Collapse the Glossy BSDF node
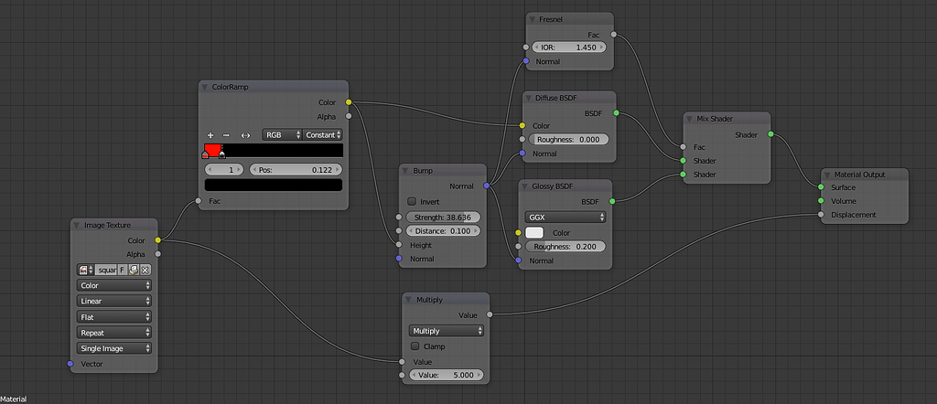The height and width of the screenshot is (404, 937). coord(524,186)
